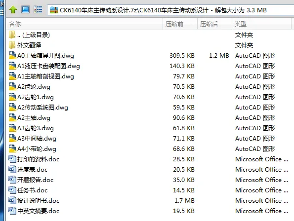Select file name A2传动系统图.dwg
Viewport: 294px width, 221px height.
tap(42, 108)
